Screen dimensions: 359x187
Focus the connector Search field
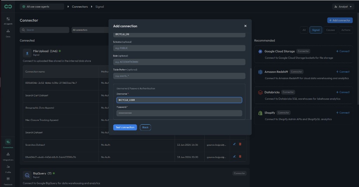point(45,30)
